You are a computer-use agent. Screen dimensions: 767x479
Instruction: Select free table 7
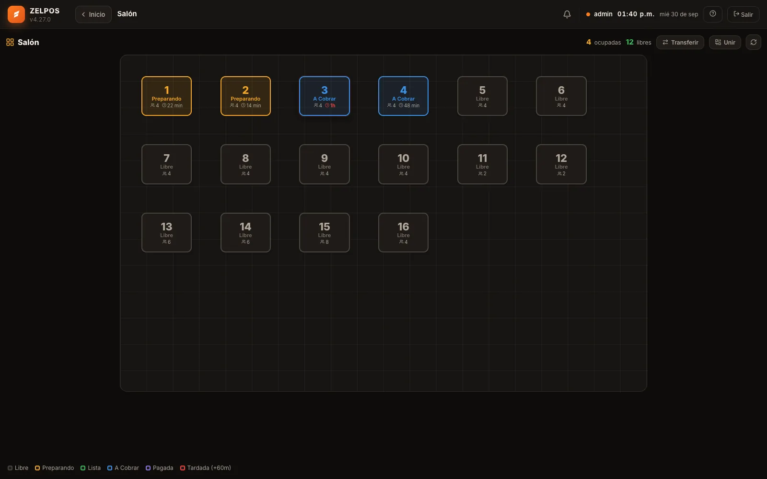(x=166, y=164)
